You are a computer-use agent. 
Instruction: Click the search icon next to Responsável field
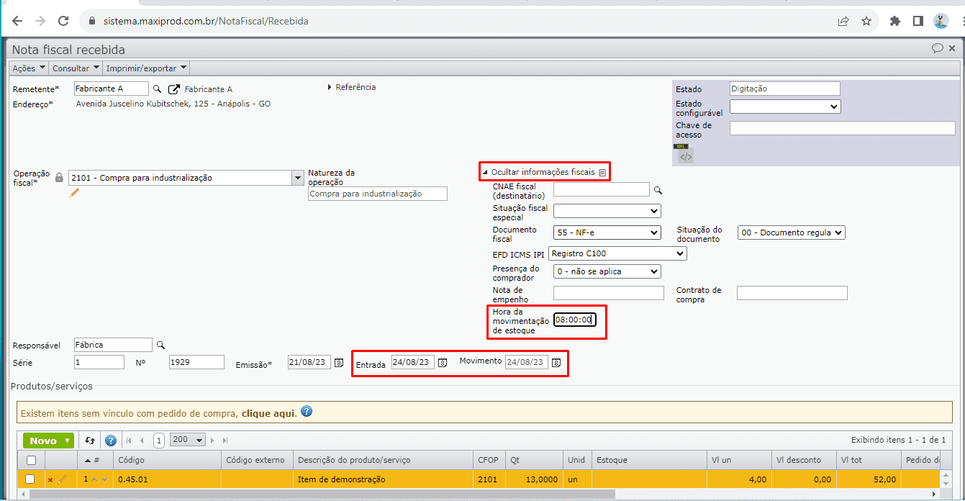(160, 345)
